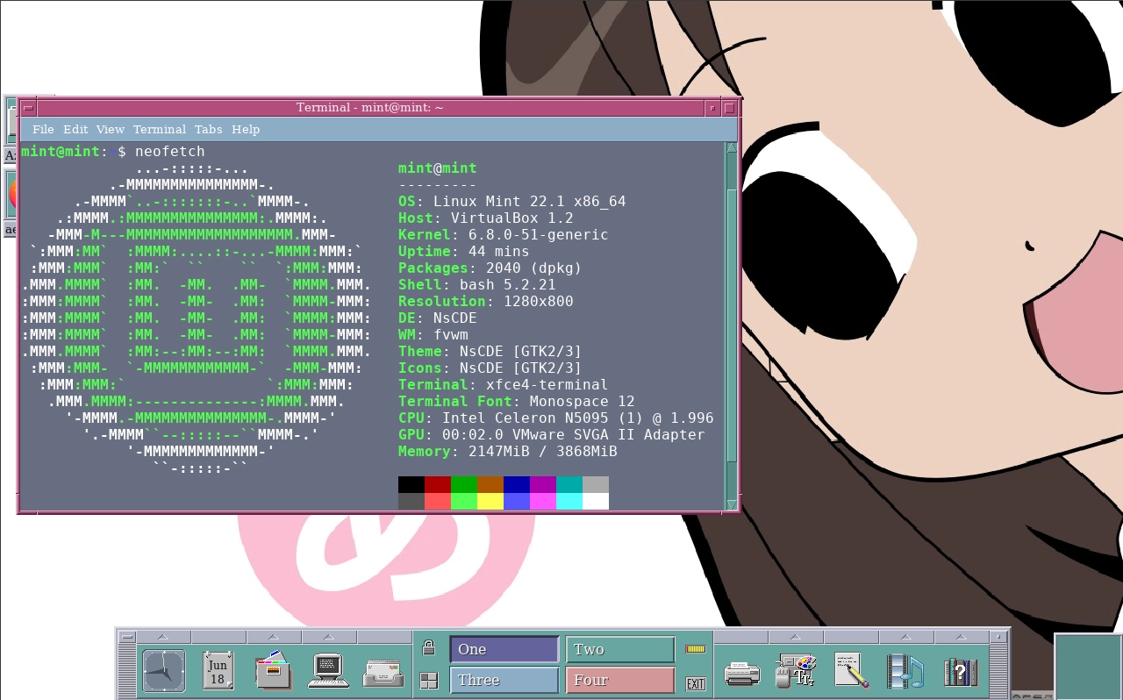Screen dimensions: 1123x700
Task: Switch to workspace Two
Action: (x=620, y=649)
